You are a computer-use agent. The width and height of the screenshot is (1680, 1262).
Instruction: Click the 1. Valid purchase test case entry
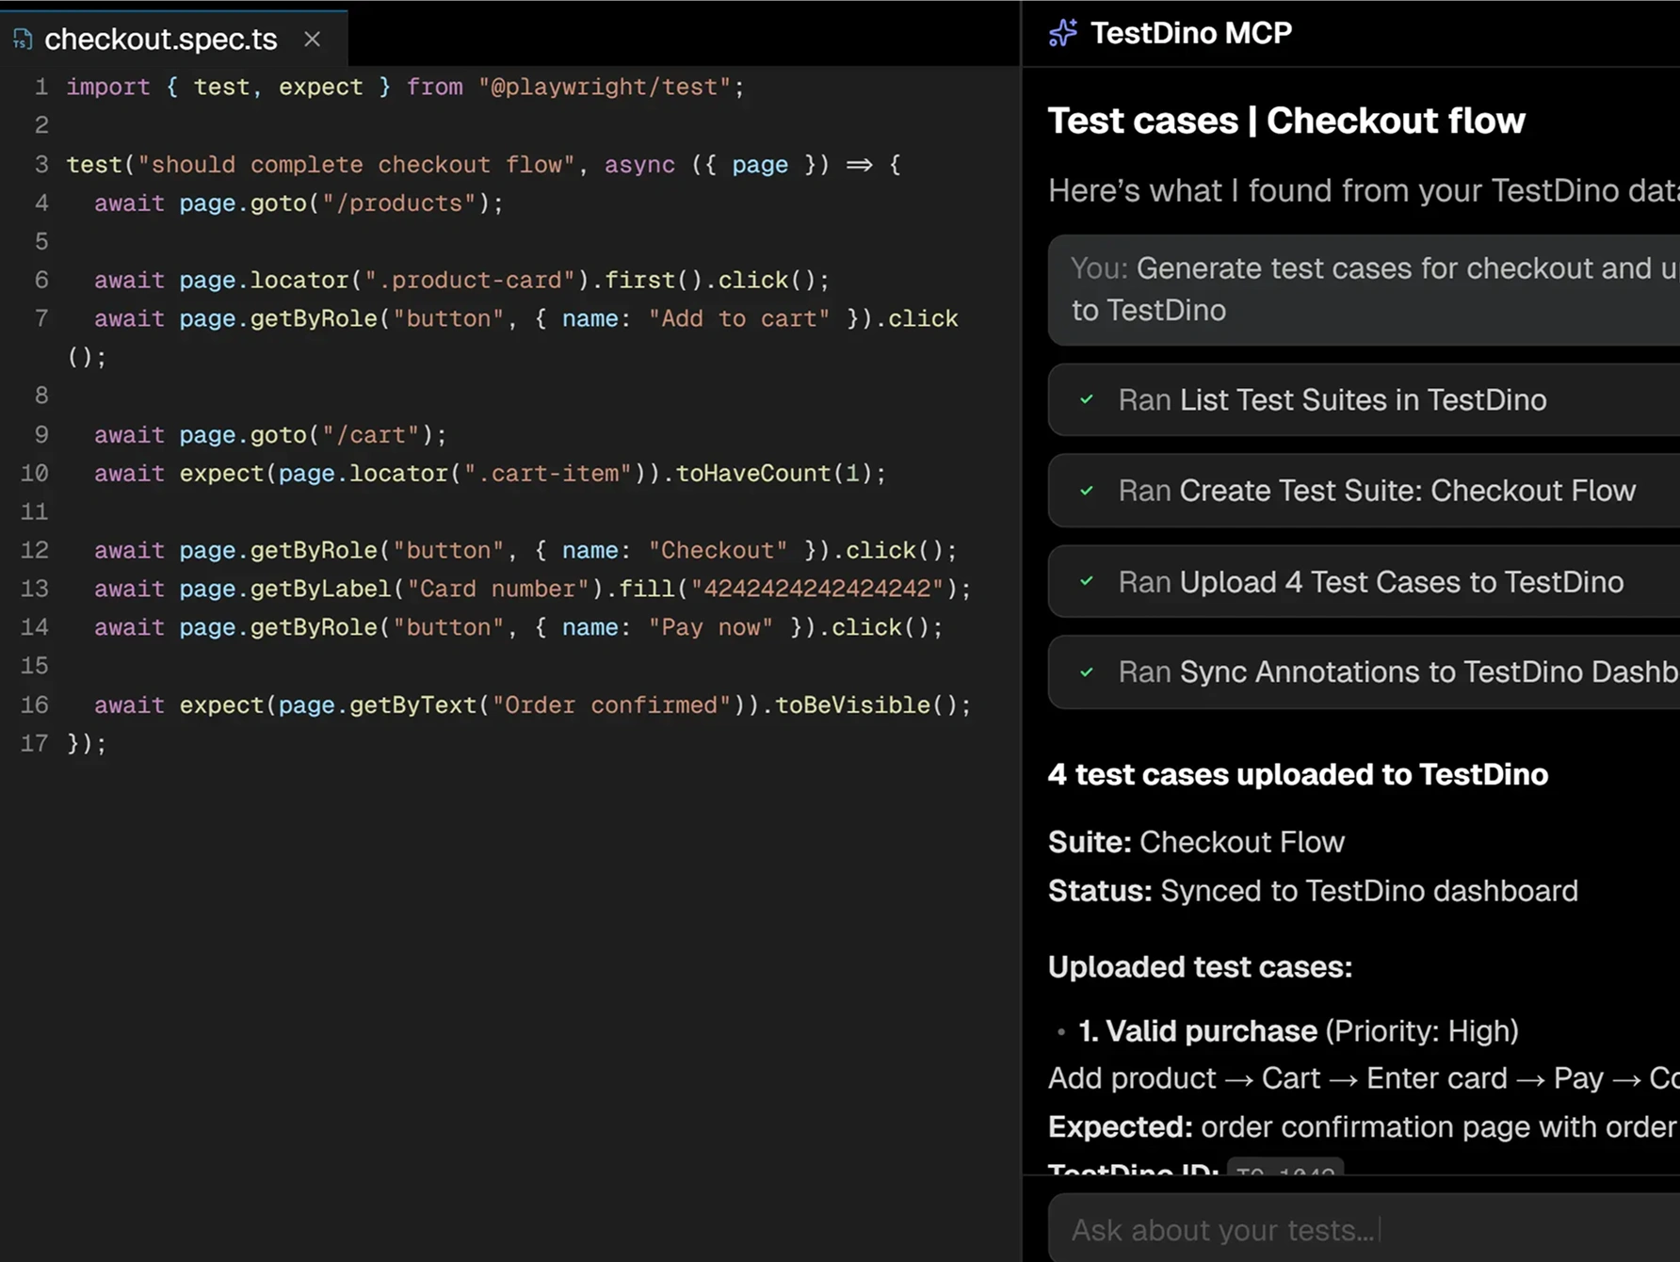tap(1298, 1031)
